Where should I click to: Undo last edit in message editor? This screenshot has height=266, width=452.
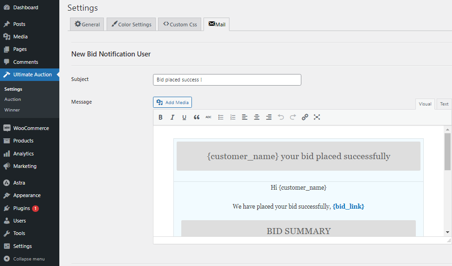click(x=281, y=117)
